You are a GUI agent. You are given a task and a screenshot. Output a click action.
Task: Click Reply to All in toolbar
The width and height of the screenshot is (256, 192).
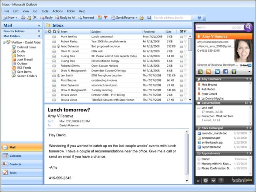tap(65, 18)
